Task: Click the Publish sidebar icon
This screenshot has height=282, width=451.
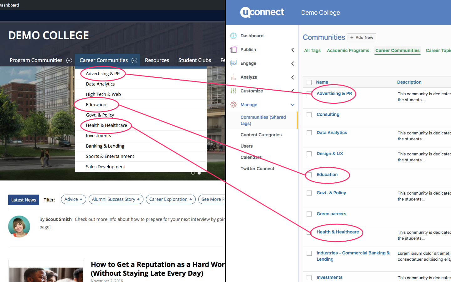Action: pyautogui.click(x=233, y=50)
